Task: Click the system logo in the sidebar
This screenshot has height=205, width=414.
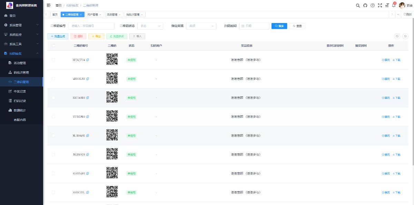Action: pyautogui.click(x=10, y=6)
